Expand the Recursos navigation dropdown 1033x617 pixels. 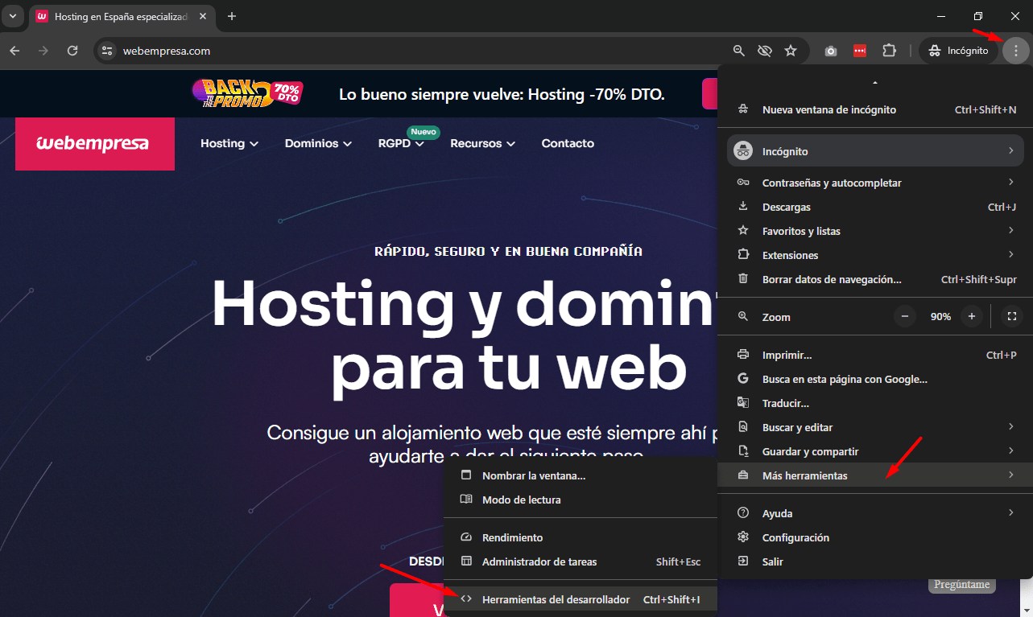482,143
